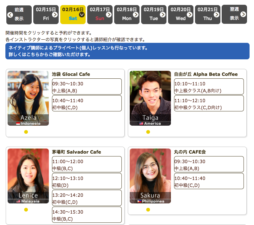Open instructor Sakura's profile photo
The width and height of the screenshot is (254, 225).
coord(150,176)
